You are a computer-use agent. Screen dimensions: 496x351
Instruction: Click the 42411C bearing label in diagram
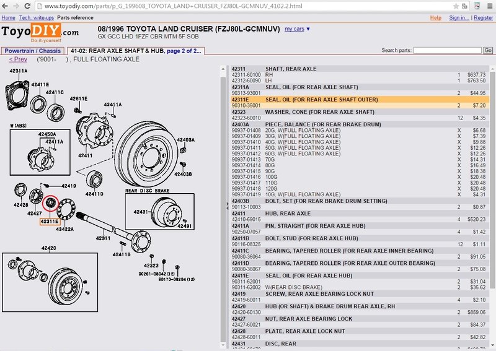[55, 92]
